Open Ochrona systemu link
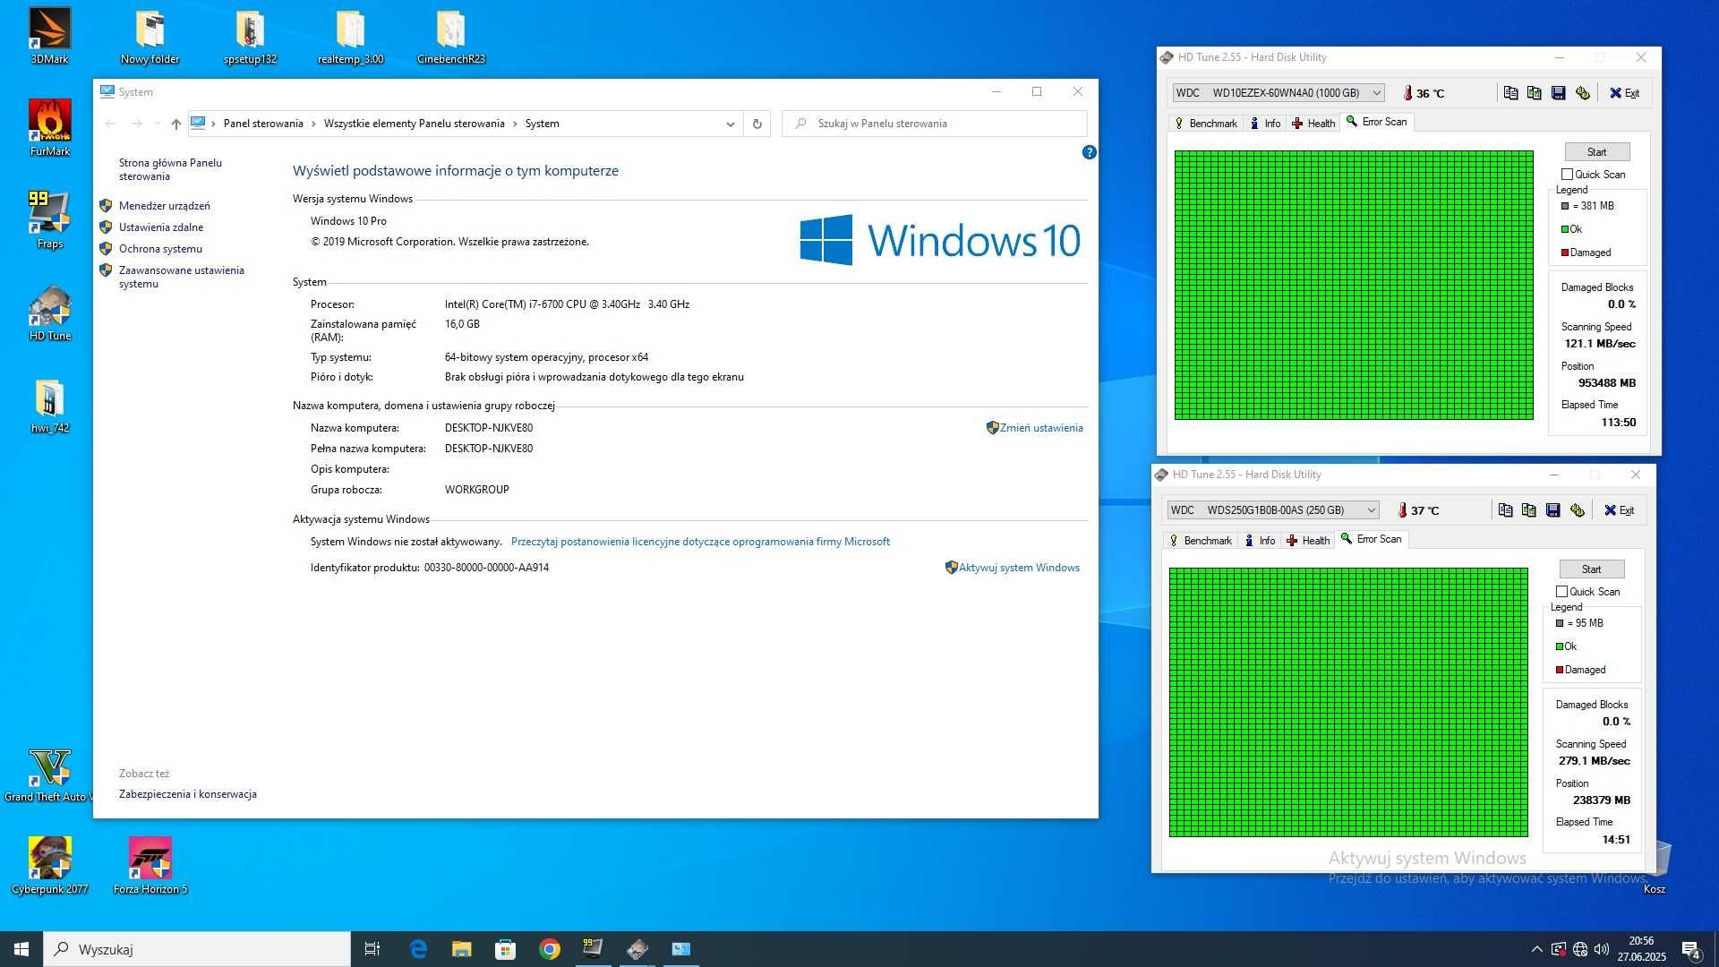This screenshot has height=967, width=1719. [160, 249]
